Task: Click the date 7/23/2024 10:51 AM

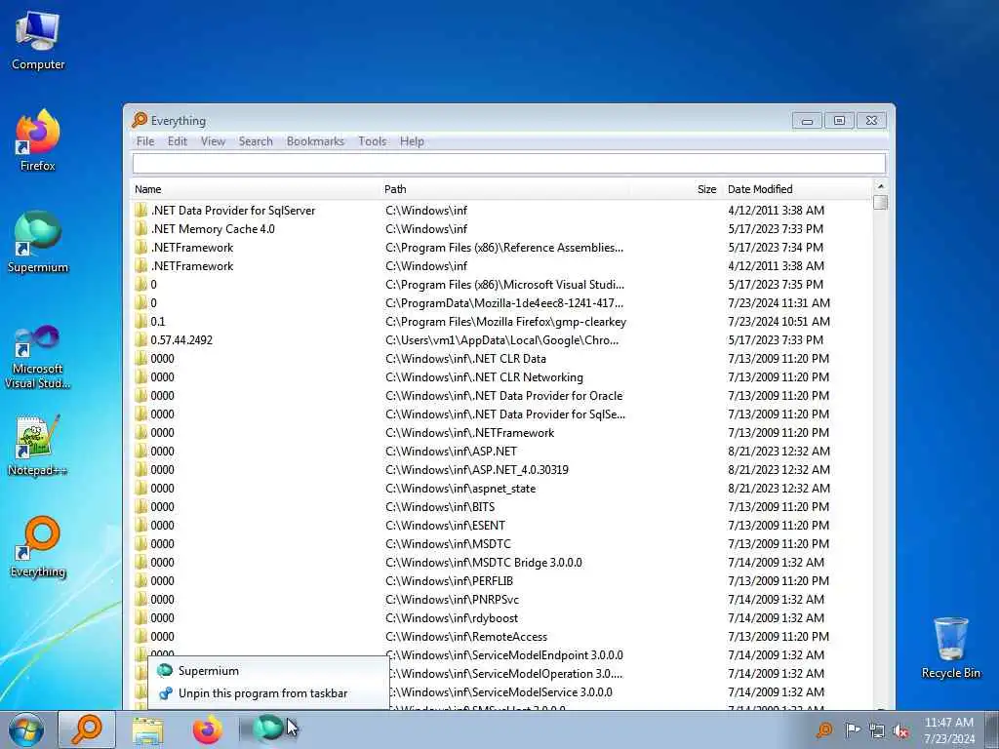Action: pos(779,321)
